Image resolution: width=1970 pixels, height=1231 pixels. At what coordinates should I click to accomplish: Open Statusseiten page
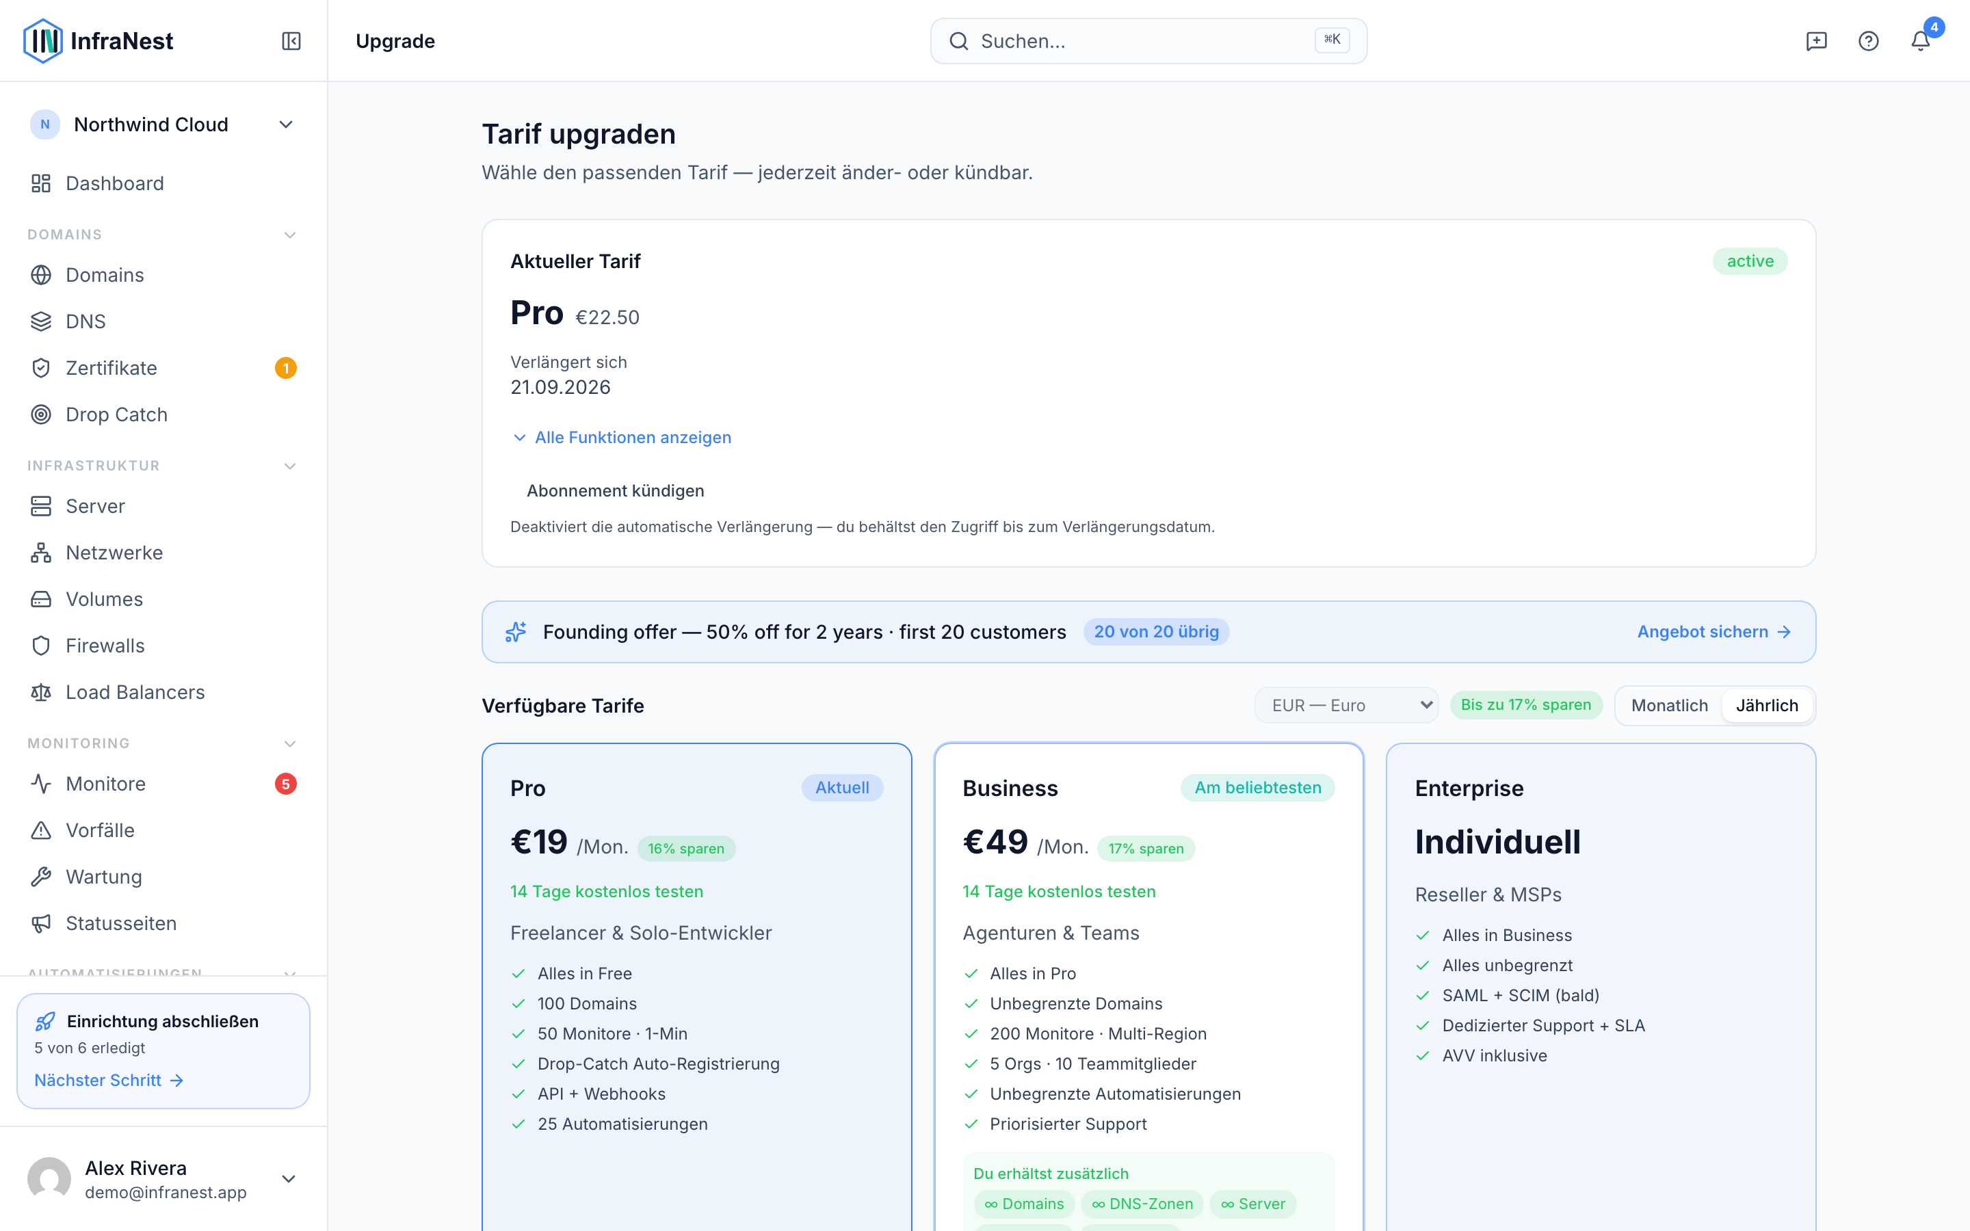click(163, 923)
